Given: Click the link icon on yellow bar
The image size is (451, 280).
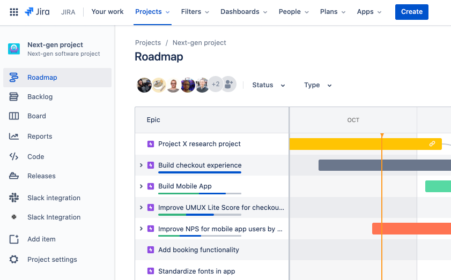Looking at the screenshot, I should (432, 144).
